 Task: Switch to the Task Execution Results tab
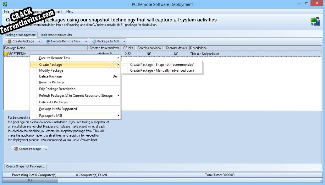click(x=55, y=34)
